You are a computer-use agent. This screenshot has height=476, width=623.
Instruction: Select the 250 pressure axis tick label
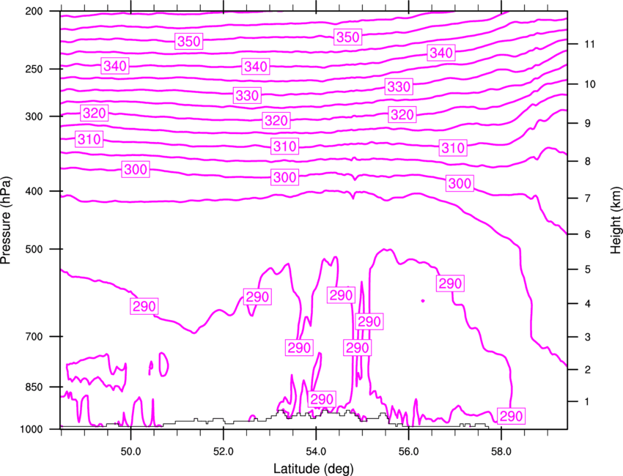[34, 69]
